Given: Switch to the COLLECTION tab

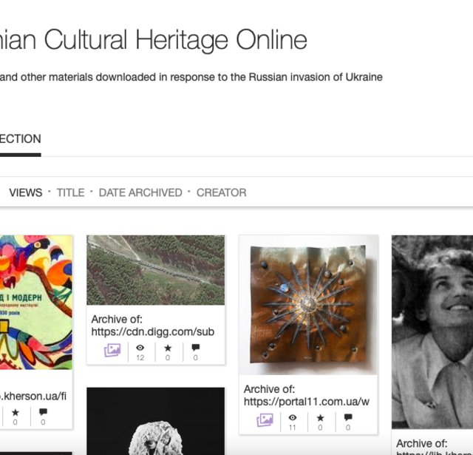Looking at the screenshot, I should [x=21, y=139].
